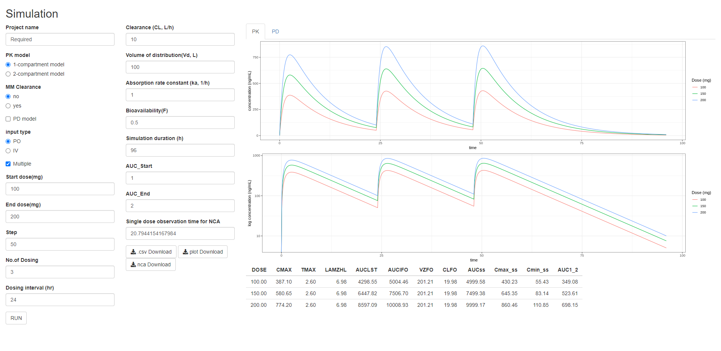Click the download icon on nca Download button
Viewport: 721px width, 351px height.
(133, 264)
